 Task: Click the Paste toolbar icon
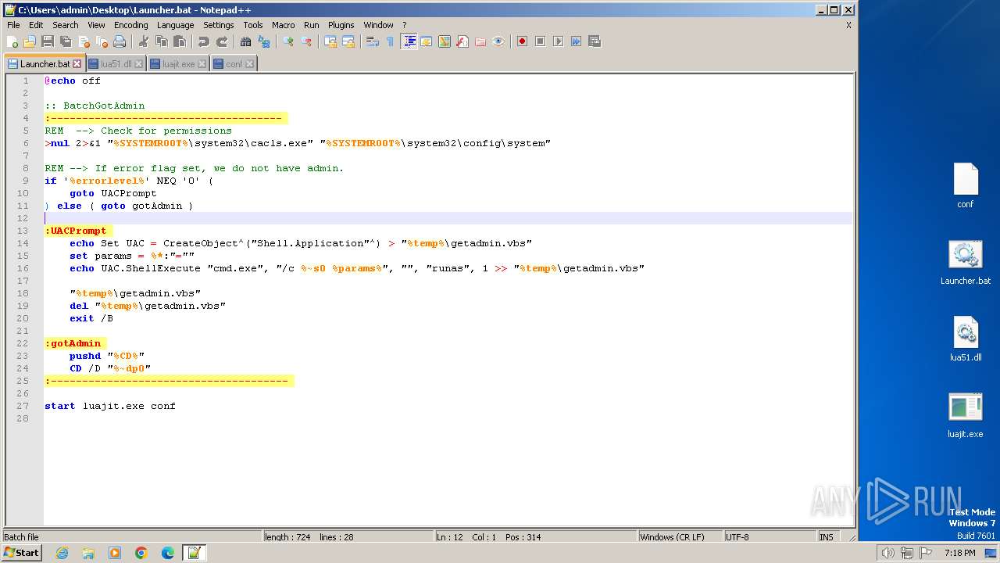(180, 41)
